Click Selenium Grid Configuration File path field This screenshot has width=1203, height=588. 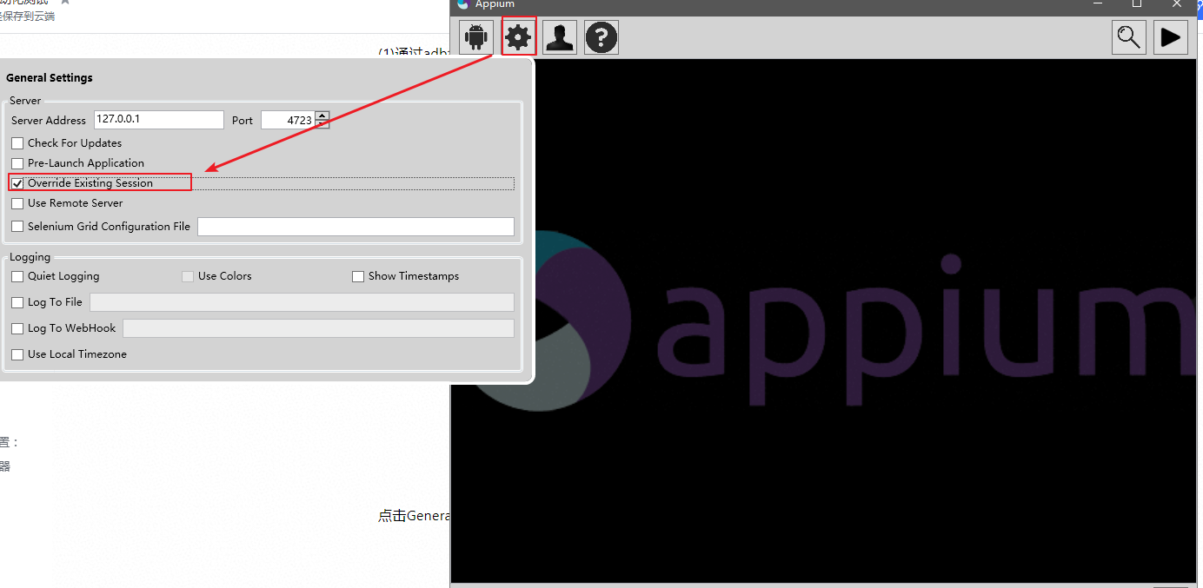pos(356,227)
